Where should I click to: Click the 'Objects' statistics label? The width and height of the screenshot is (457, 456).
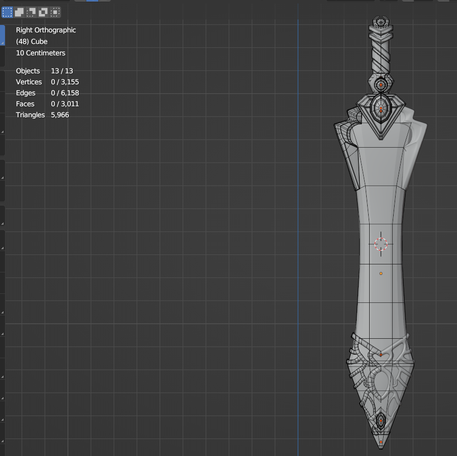[27, 71]
